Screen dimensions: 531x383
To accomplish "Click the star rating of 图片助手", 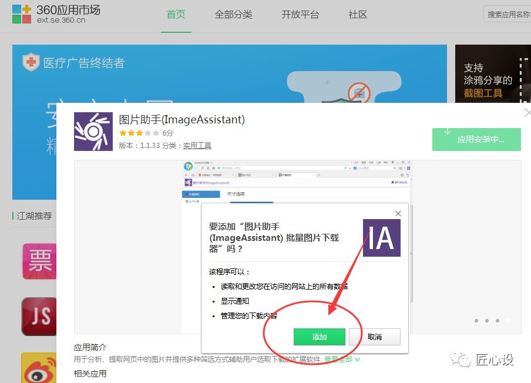I will (x=139, y=133).
